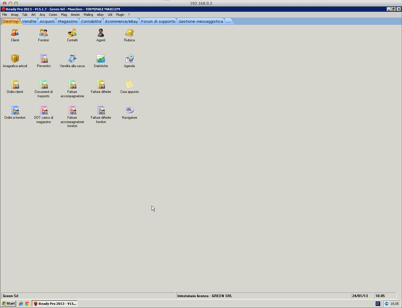Open the Mag menu
This screenshot has width=402, height=308.
[64, 15]
